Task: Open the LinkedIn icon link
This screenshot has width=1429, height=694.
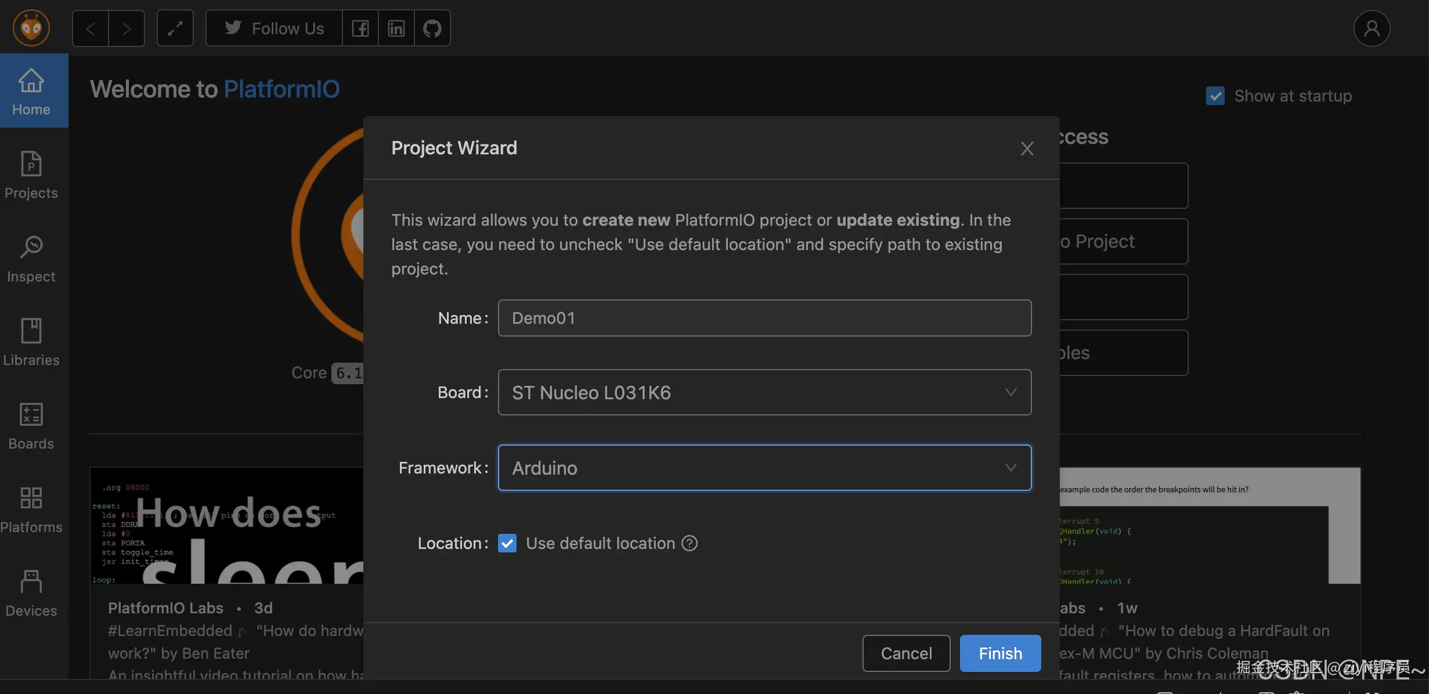Action: point(396,28)
